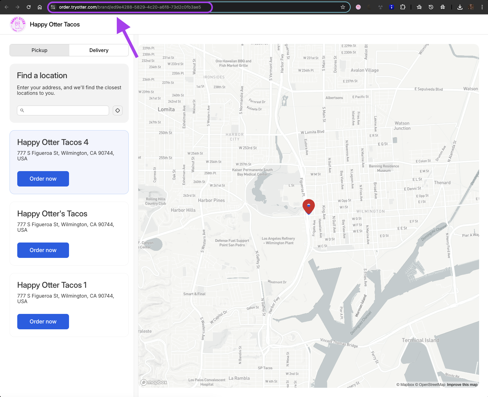Order now from Happy Otter Tacos 4

pos(43,179)
